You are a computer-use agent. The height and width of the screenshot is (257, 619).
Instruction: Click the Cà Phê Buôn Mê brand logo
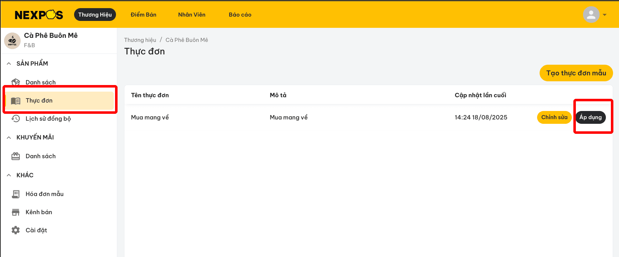(12, 41)
